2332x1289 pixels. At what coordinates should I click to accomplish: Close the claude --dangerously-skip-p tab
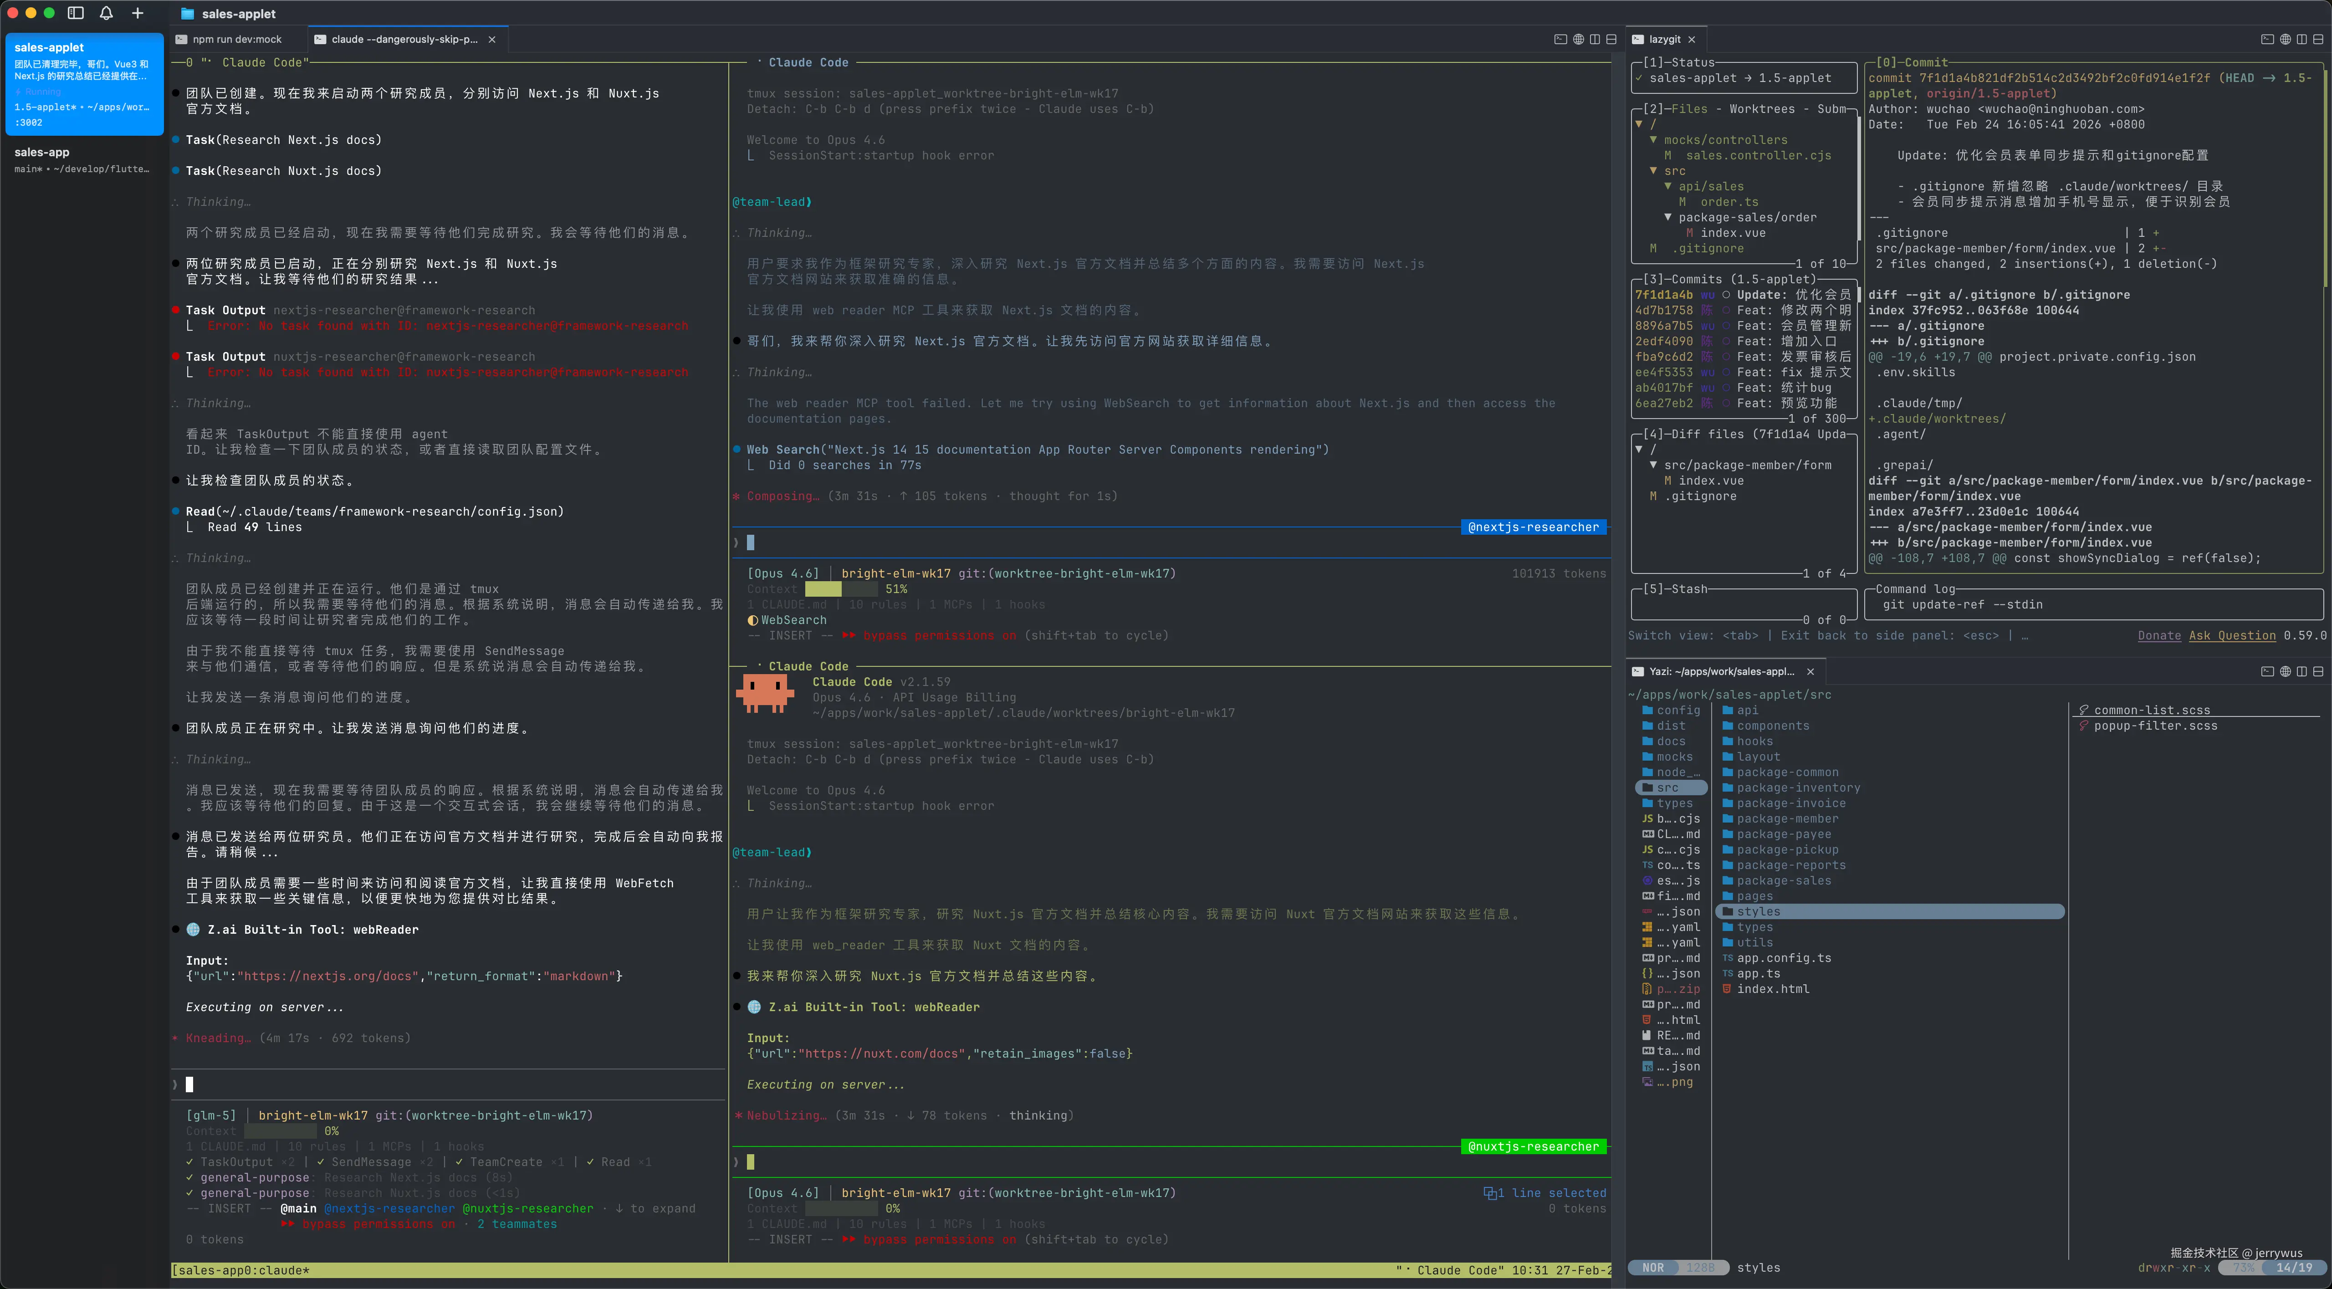(x=491, y=39)
